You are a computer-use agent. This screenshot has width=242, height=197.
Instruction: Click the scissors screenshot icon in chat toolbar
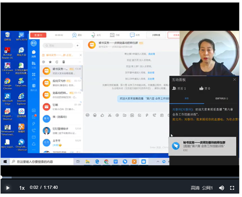click(110, 115)
